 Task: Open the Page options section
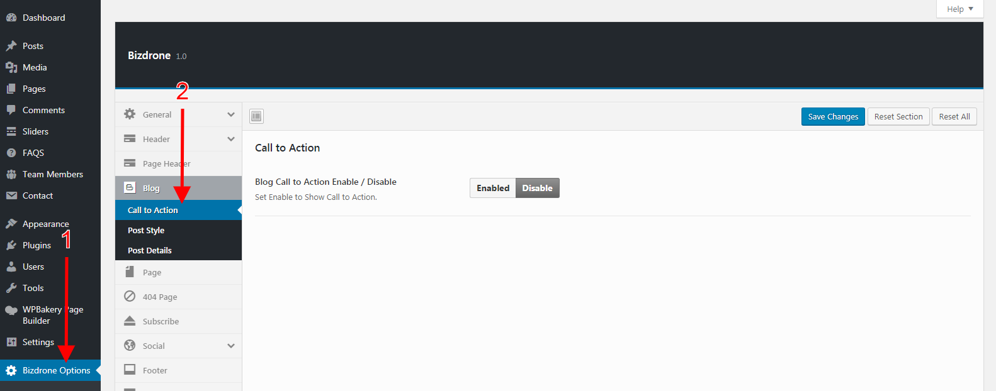point(178,272)
